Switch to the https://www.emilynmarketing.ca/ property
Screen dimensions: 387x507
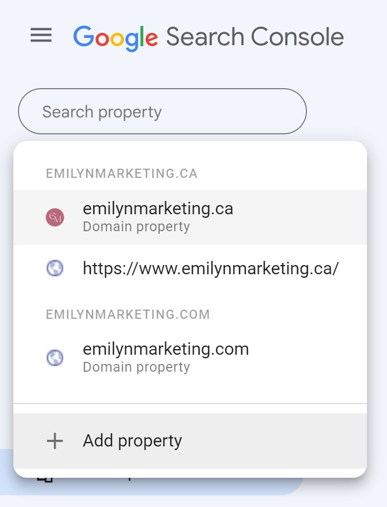pyautogui.click(x=190, y=269)
